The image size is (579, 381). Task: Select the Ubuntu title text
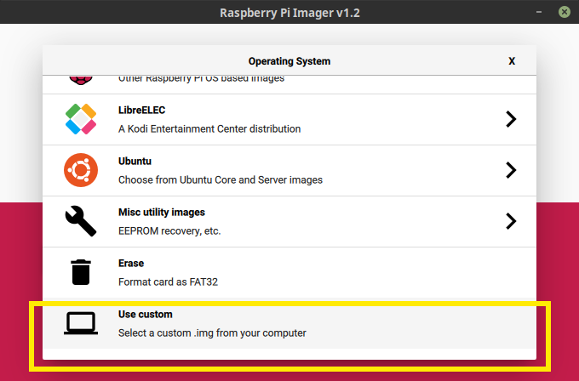(x=135, y=162)
